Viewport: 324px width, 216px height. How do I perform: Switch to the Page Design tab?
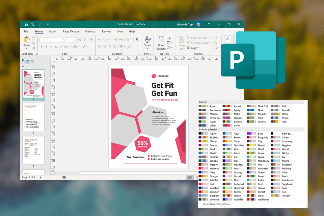pyautogui.click(x=71, y=31)
